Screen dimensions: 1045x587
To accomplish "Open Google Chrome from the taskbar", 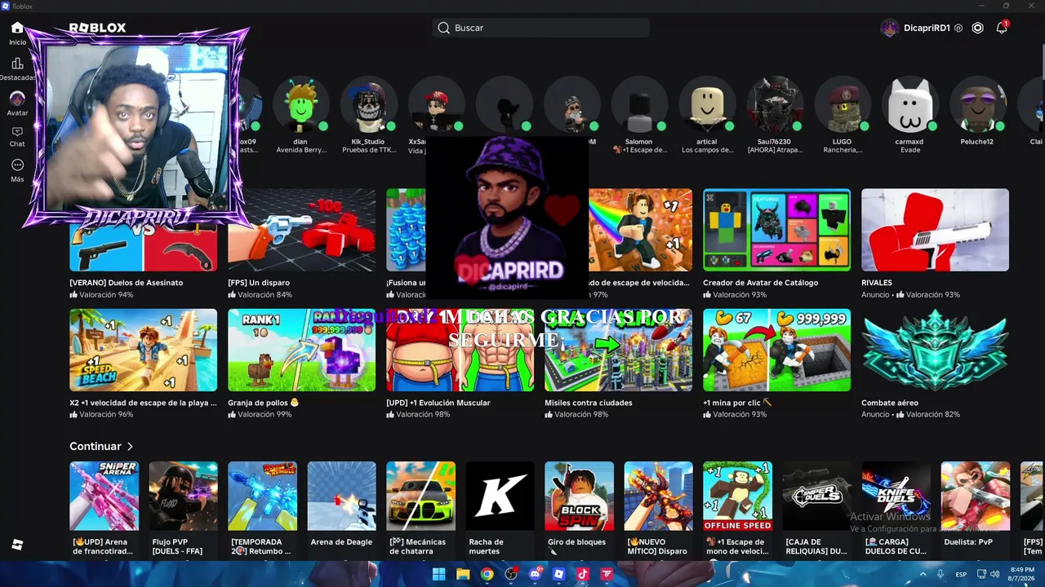I will tap(487, 574).
